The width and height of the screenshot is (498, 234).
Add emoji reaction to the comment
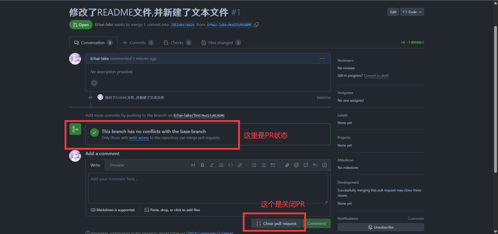(94, 83)
